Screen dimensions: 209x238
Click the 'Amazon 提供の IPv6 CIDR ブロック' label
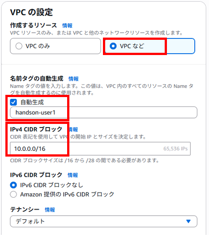click(67, 195)
